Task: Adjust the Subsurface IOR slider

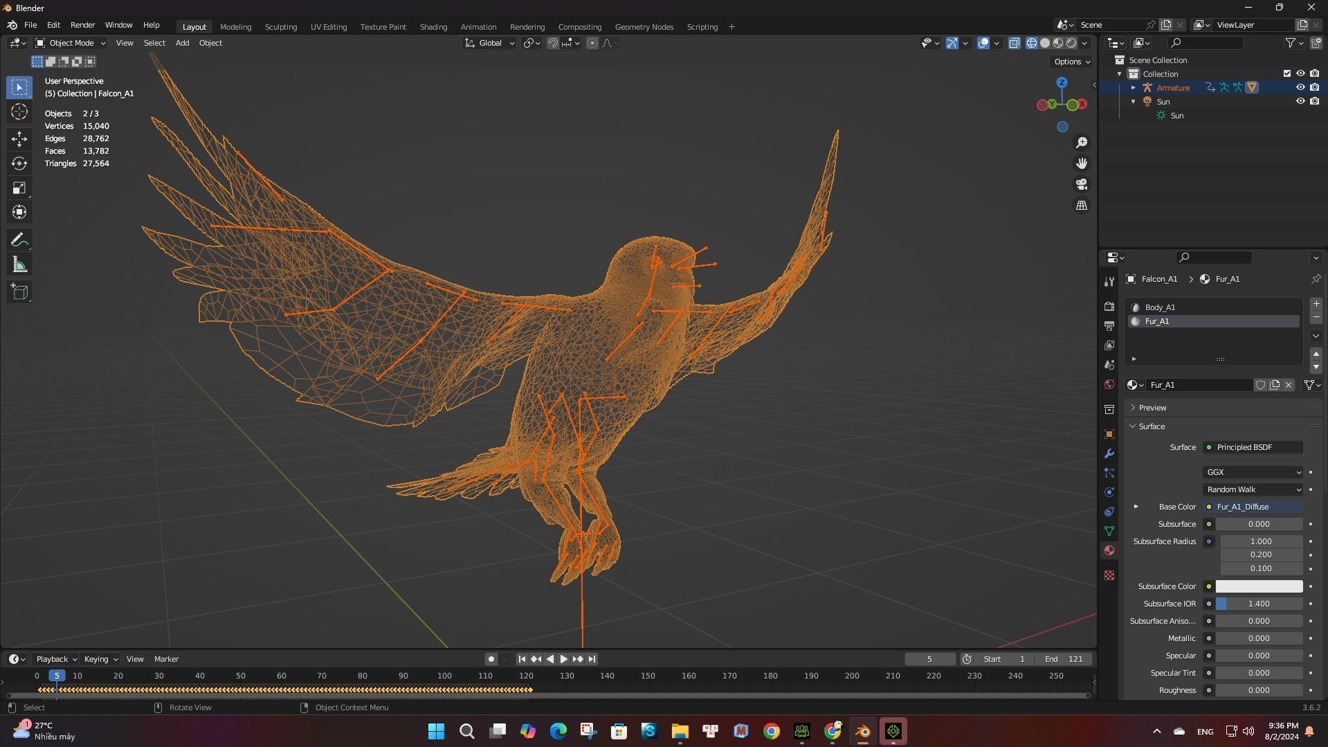Action: pyautogui.click(x=1259, y=604)
